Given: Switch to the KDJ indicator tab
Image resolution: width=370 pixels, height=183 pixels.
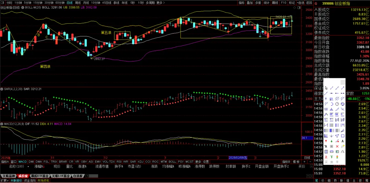Looking at the screenshot, I should click(140, 162).
